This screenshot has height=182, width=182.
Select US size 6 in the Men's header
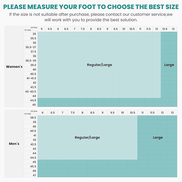coord(42,113)
